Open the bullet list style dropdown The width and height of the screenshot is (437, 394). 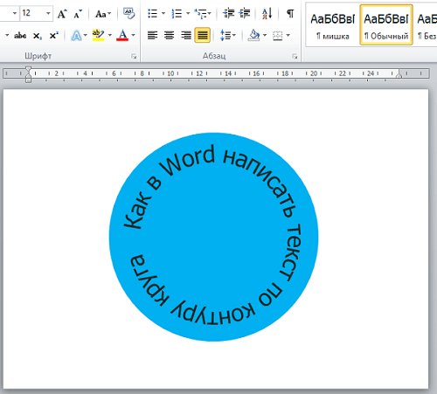click(163, 13)
